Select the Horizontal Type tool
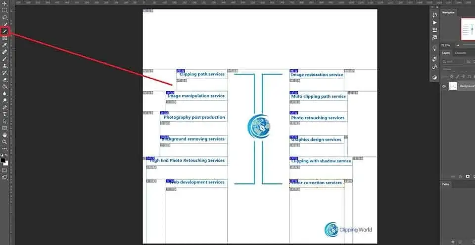 (4, 114)
